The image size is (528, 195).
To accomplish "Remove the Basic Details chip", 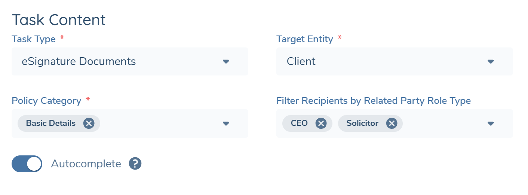I will click(x=89, y=123).
